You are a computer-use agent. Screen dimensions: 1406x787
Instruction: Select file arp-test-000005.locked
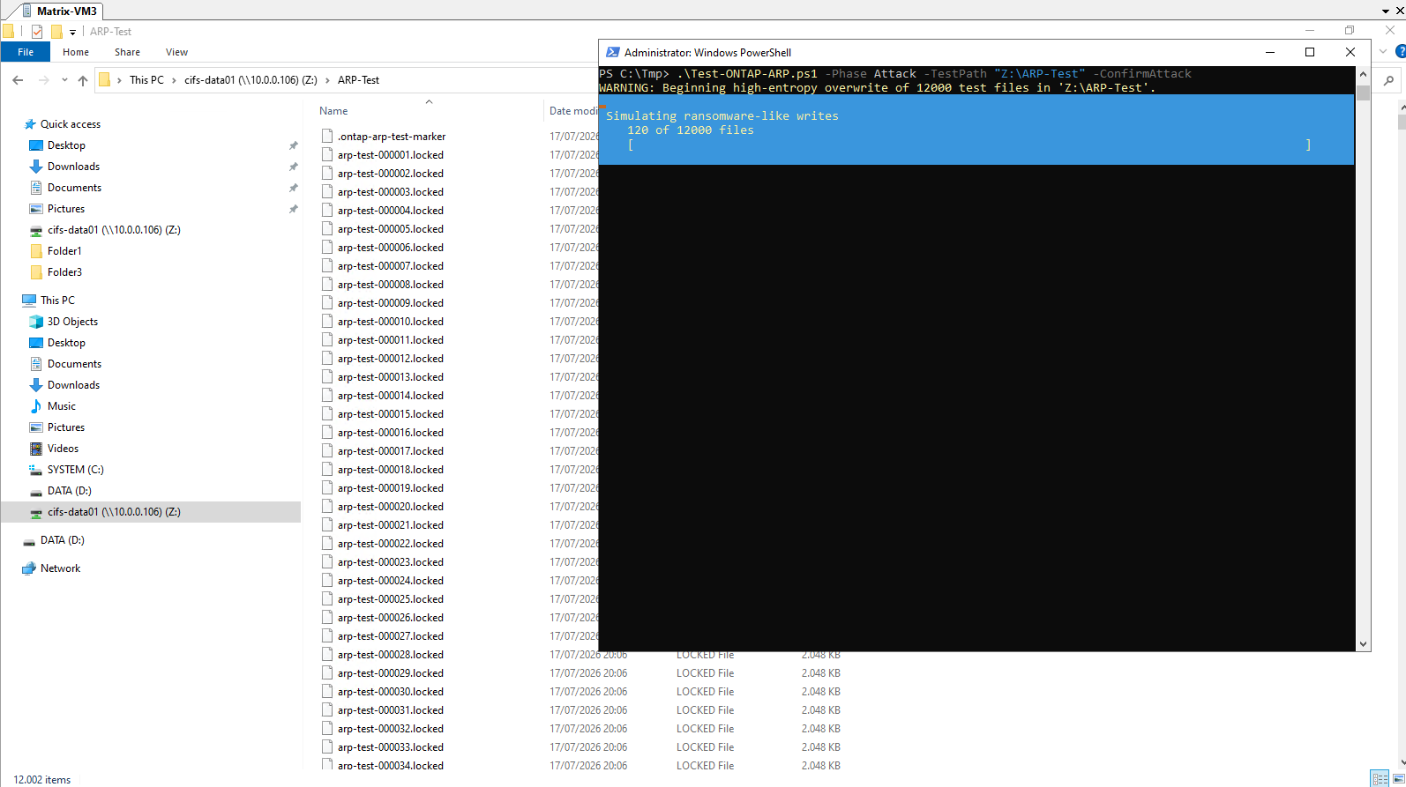coord(390,229)
